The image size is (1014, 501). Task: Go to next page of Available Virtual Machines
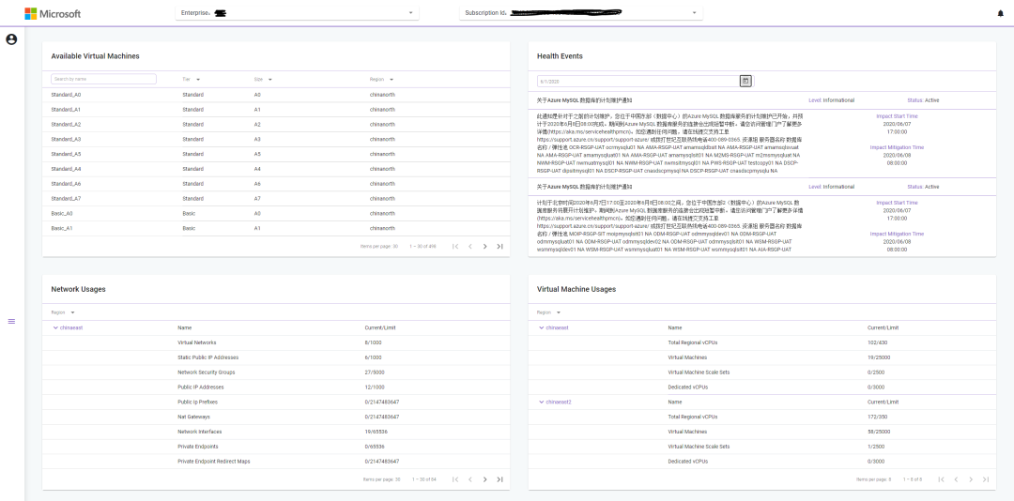pos(485,247)
